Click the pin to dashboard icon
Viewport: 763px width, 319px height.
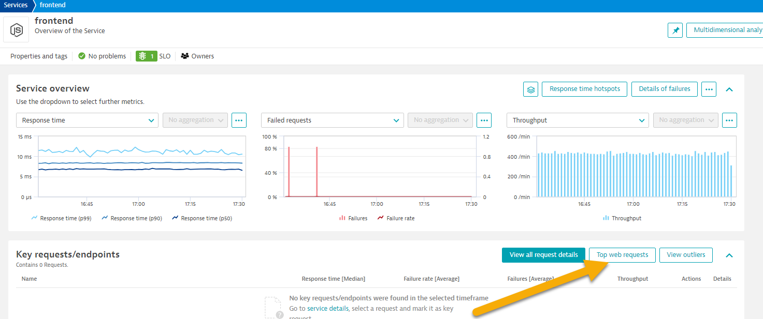[675, 31]
